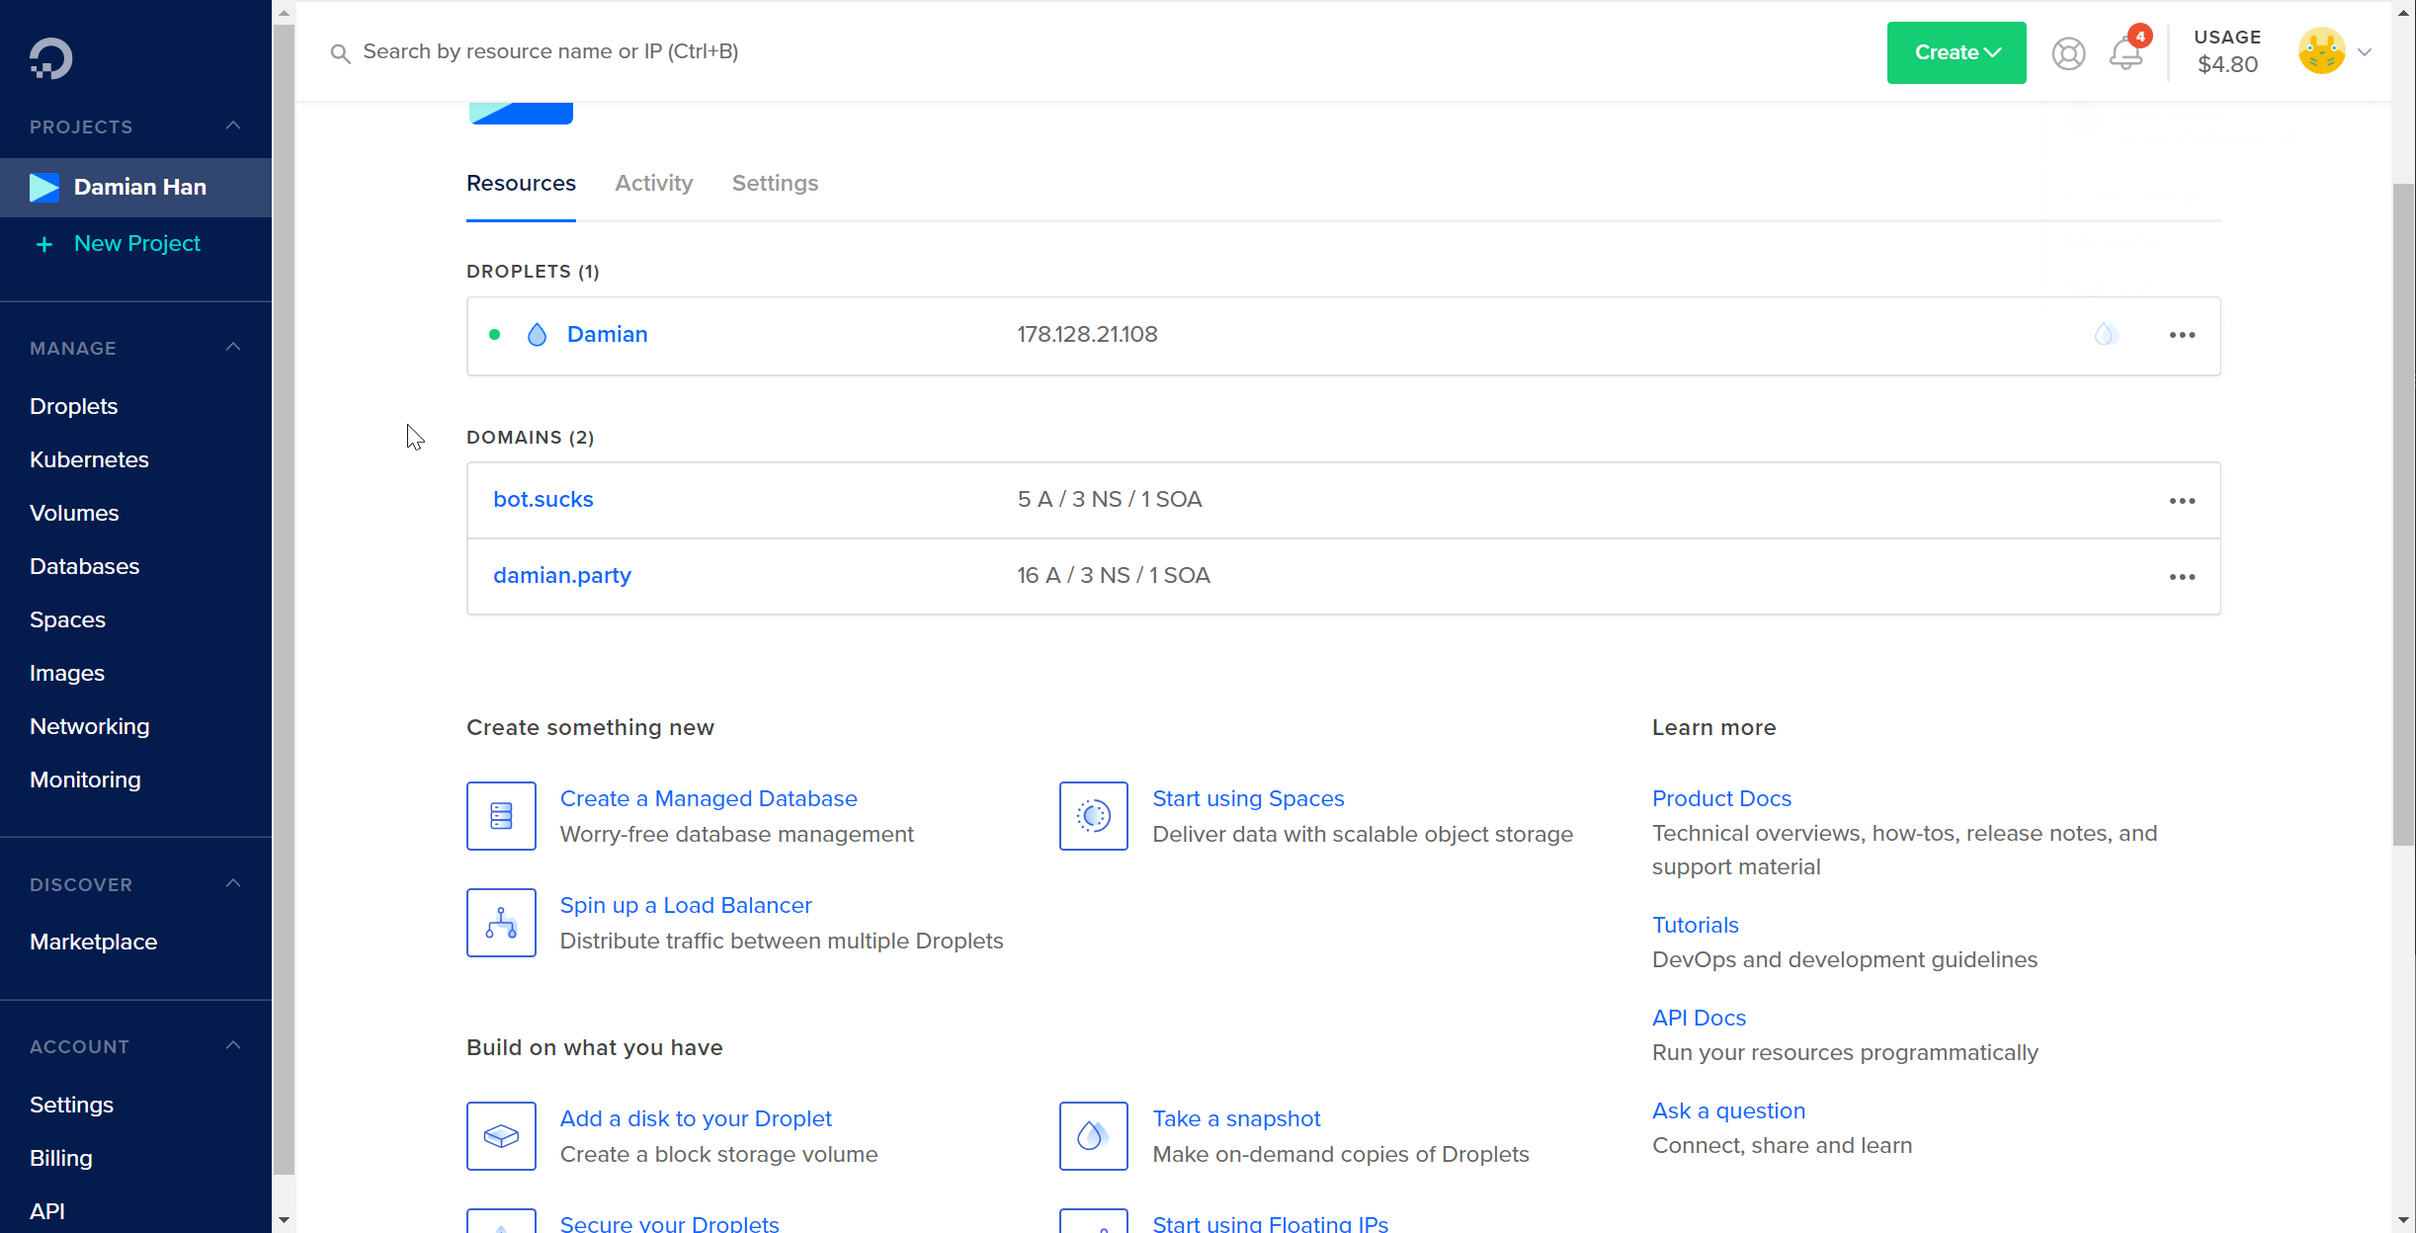This screenshot has width=2416, height=1233.
Task: Click the snapshot droplet icon tile
Action: tap(1093, 1136)
